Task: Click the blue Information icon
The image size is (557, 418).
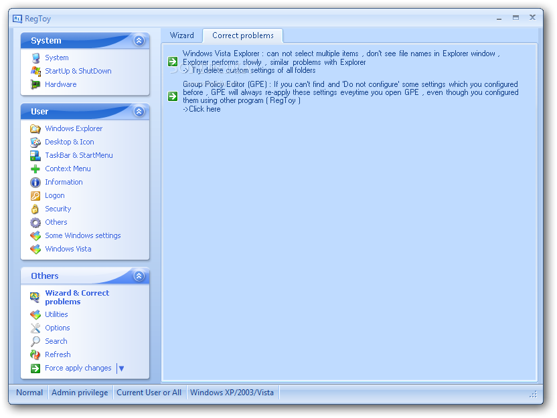Action: pos(35,182)
